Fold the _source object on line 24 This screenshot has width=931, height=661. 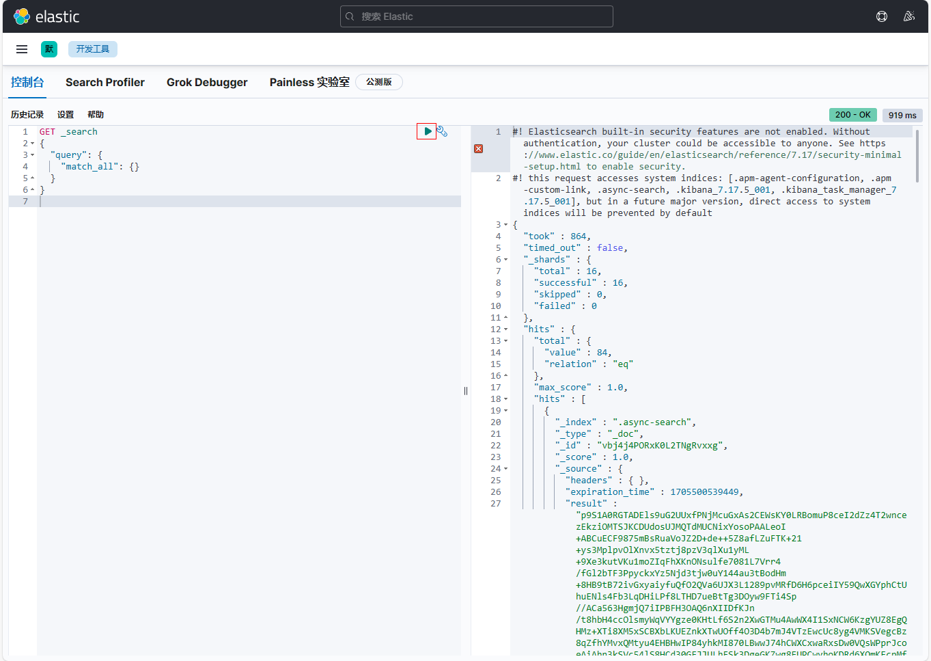coord(505,469)
